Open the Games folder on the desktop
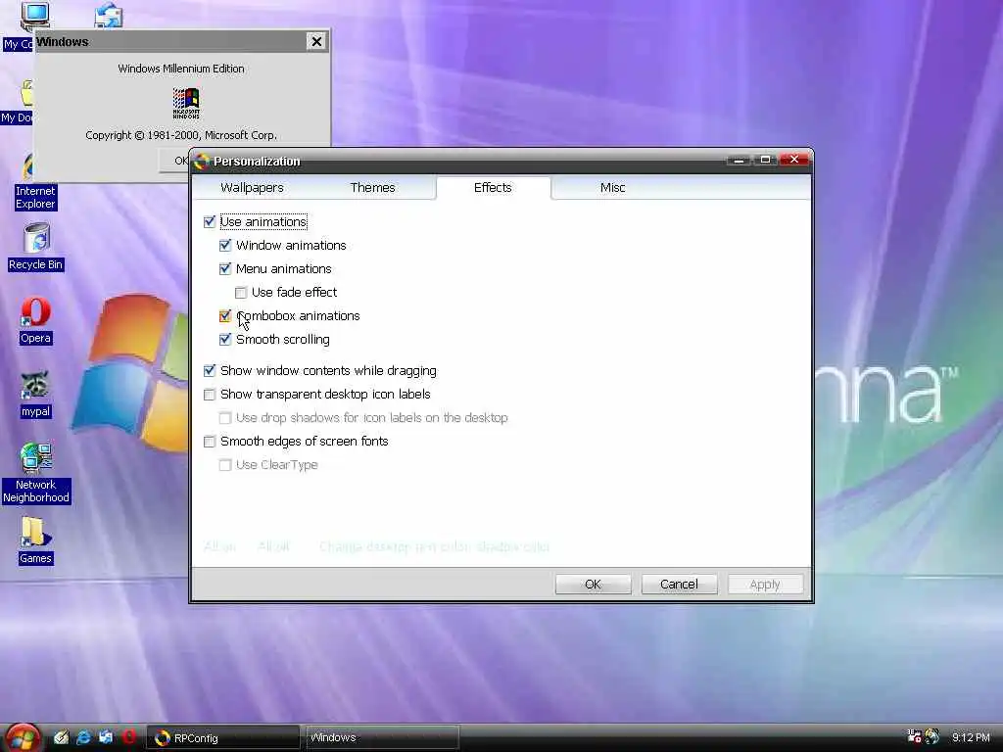 [35, 540]
